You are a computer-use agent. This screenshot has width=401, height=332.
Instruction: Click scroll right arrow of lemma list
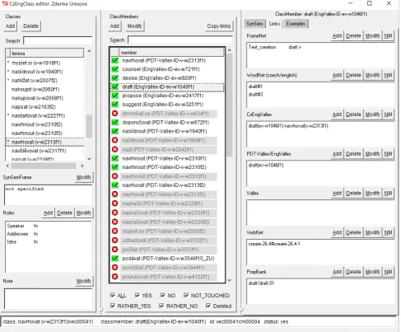(x=82, y=166)
